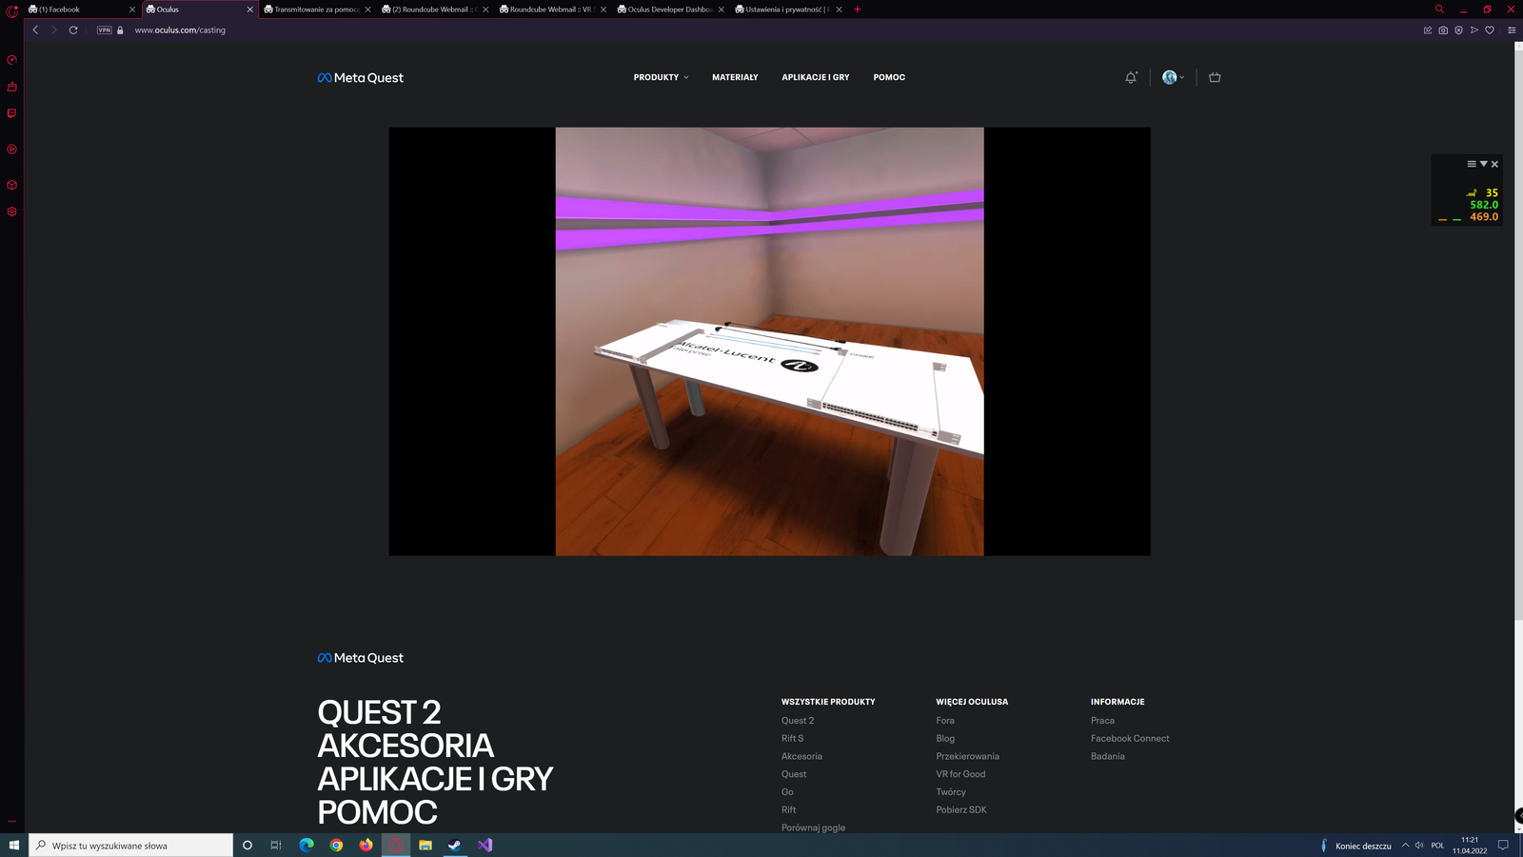Open the snapshot camera tool

pos(1443,30)
